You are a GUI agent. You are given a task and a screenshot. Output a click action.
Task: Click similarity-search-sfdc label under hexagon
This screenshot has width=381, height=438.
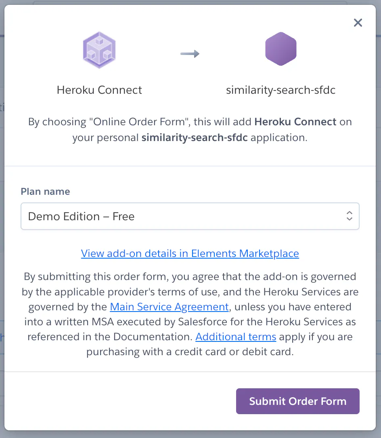[x=281, y=90]
